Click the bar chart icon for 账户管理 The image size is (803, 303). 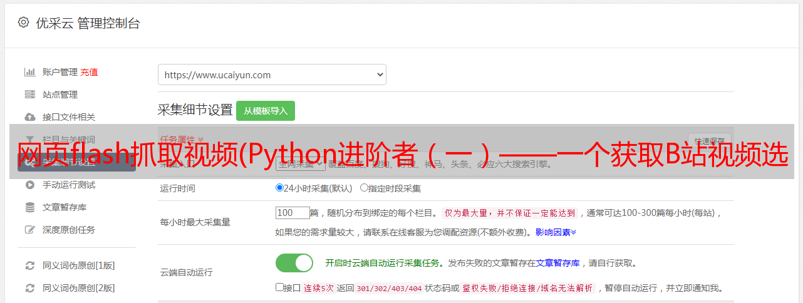pyautogui.click(x=29, y=72)
